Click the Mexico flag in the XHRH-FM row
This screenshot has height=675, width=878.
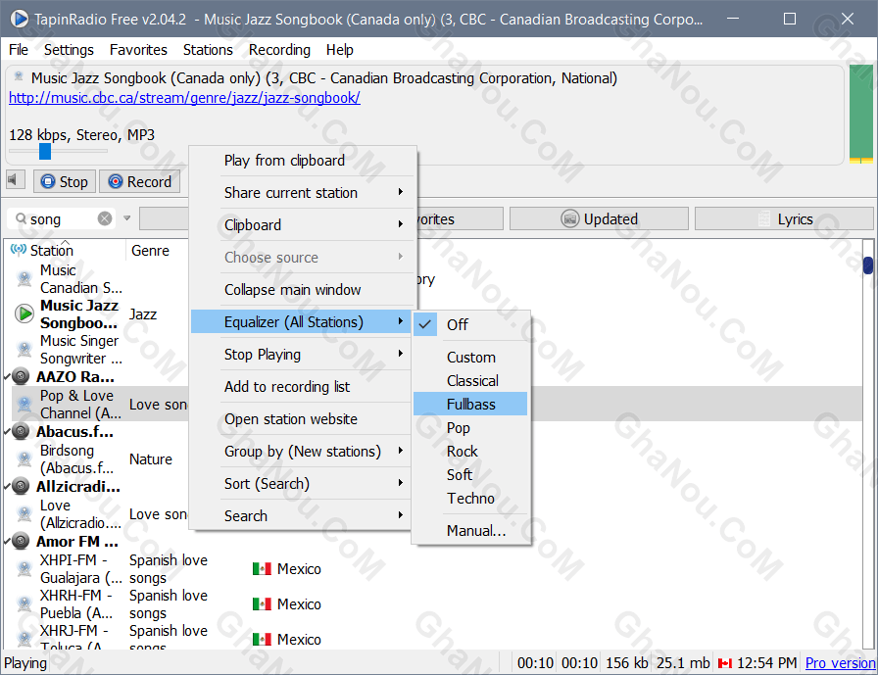pyautogui.click(x=262, y=603)
